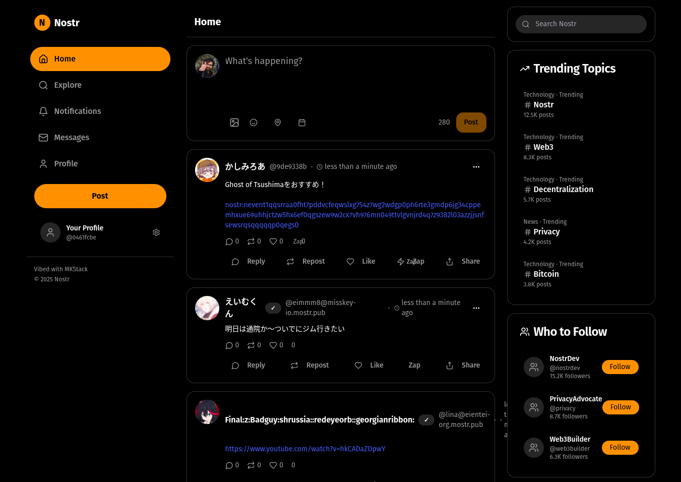Open the YouTube link in the post

(305, 449)
